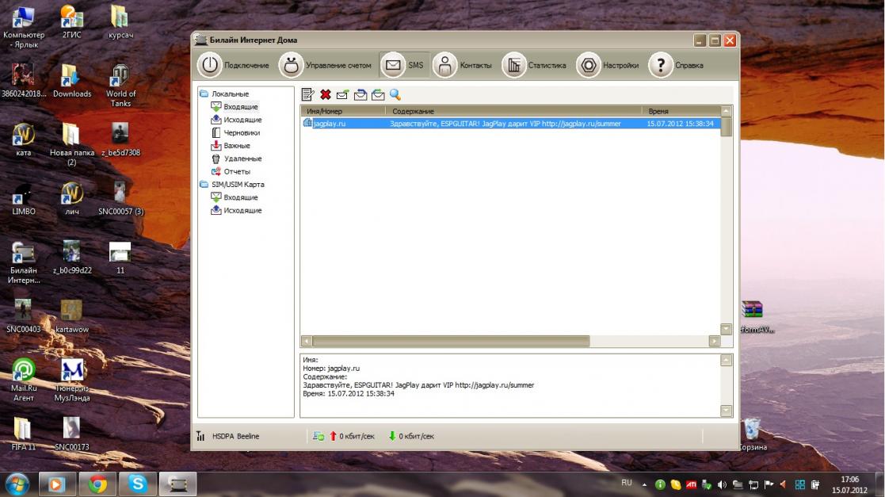The width and height of the screenshot is (885, 497).
Task: Select the Отчеты reports folder
Action: (236, 172)
